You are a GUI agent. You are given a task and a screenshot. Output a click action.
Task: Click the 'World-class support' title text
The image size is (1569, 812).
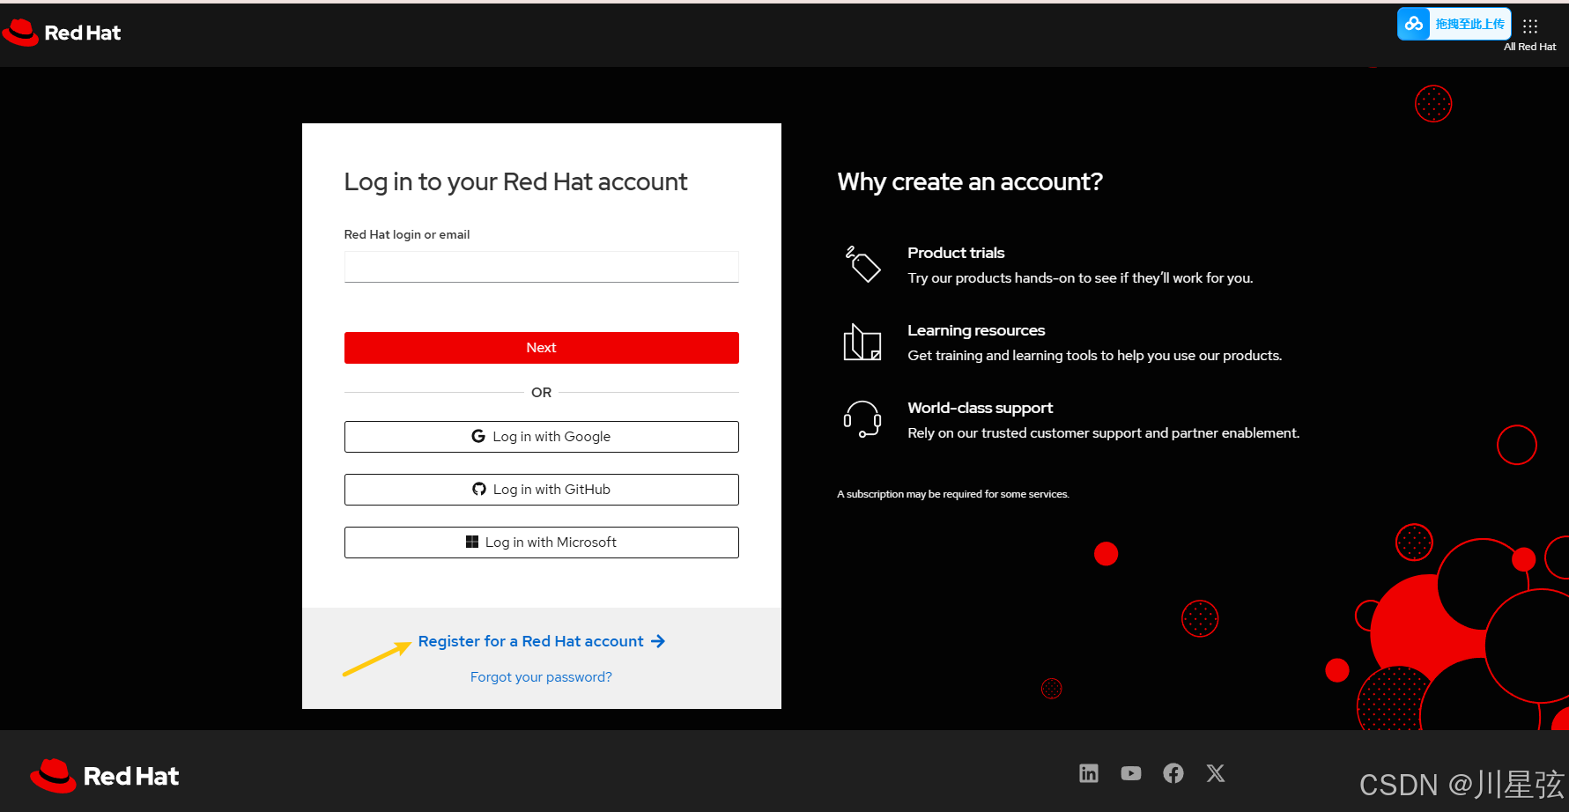[x=981, y=408]
